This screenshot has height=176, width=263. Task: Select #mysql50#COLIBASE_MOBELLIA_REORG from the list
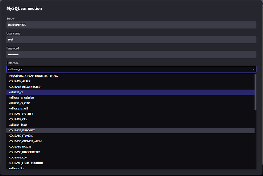pyautogui.click(x=34, y=76)
